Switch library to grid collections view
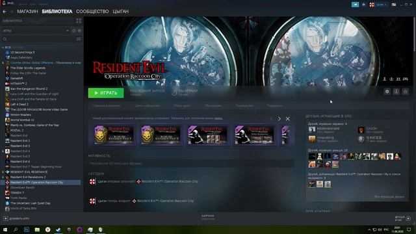Image resolution: width=416 pixels, height=234 pixels. (79, 21)
